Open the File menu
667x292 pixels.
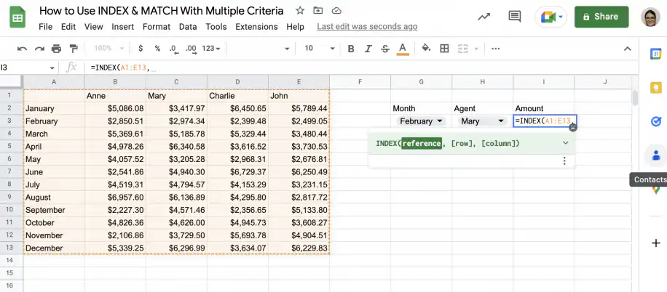point(46,27)
